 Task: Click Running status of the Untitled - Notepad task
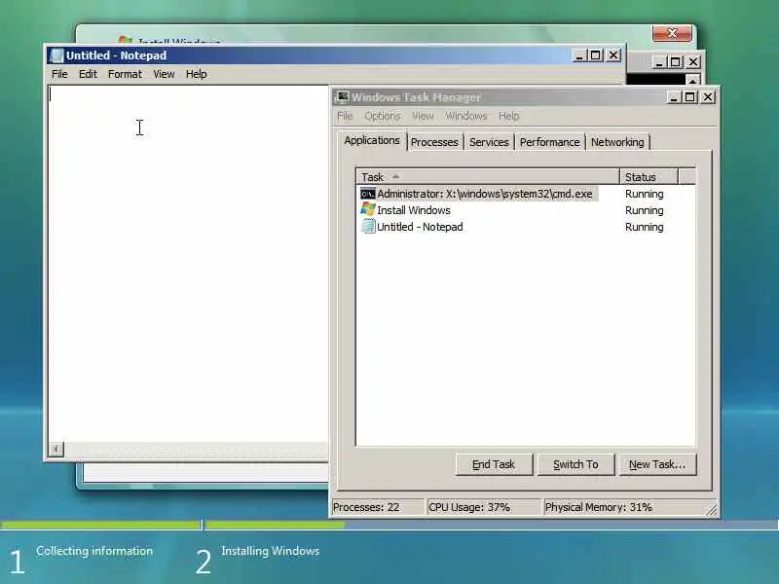(645, 227)
